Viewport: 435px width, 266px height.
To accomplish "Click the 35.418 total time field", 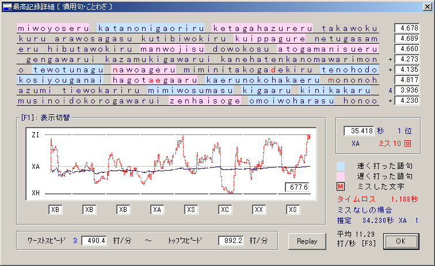I will (x=359, y=131).
